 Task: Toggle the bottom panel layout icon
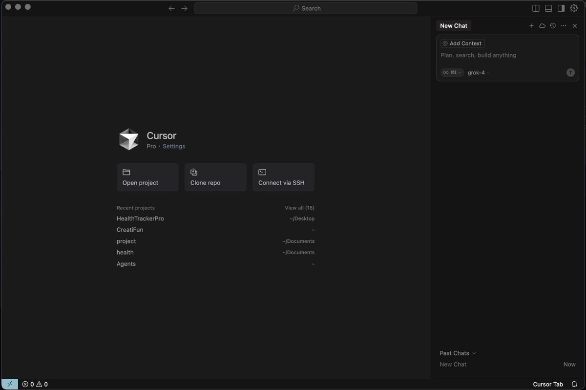(548, 8)
